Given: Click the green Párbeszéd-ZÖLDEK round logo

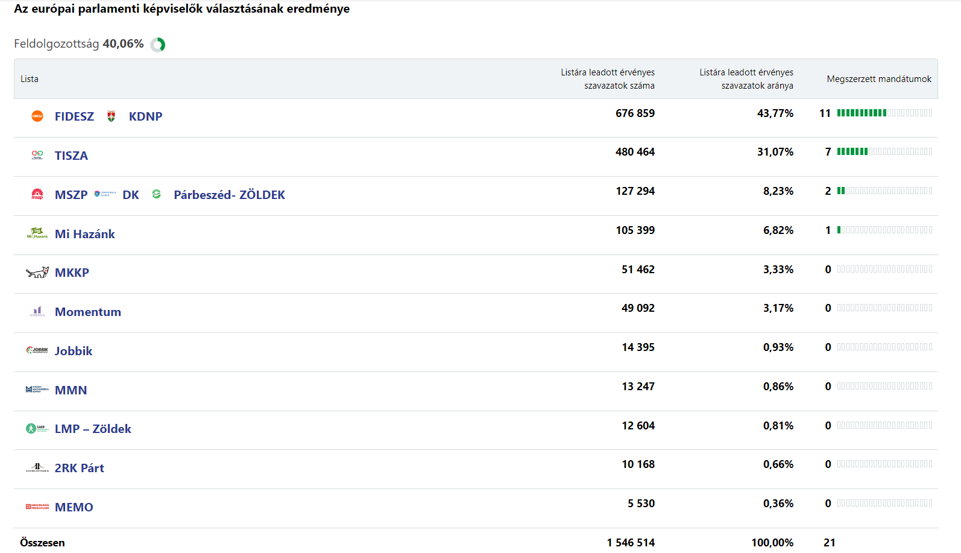Looking at the screenshot, I should click(x=157, y=194).
